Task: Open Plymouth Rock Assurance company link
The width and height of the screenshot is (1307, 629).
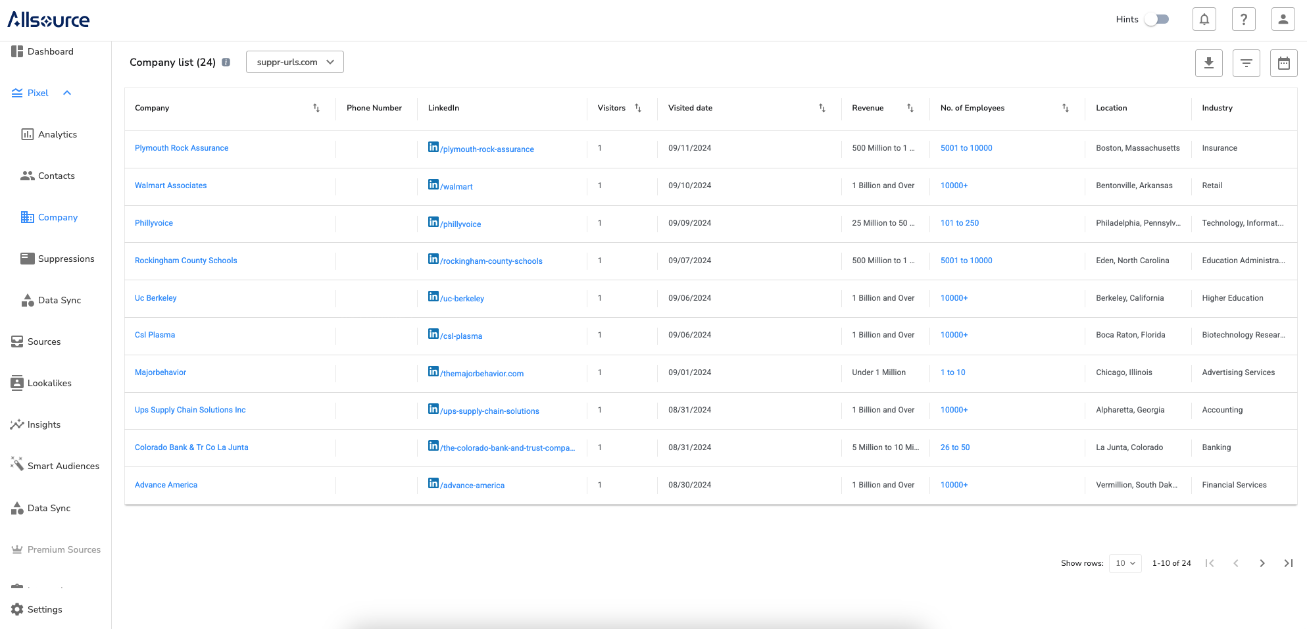Action: [182, 148]
